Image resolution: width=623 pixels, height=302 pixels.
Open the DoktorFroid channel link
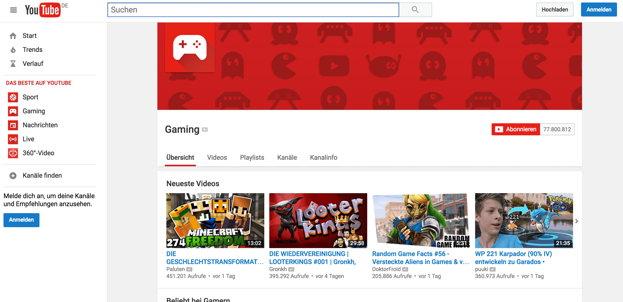(386, 269)
